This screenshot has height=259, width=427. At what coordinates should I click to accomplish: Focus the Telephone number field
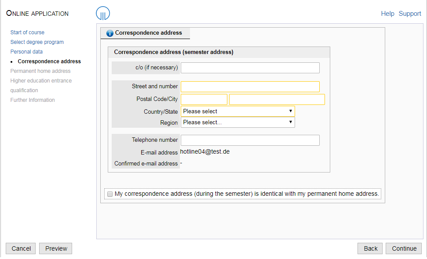(x=250, y=140)
